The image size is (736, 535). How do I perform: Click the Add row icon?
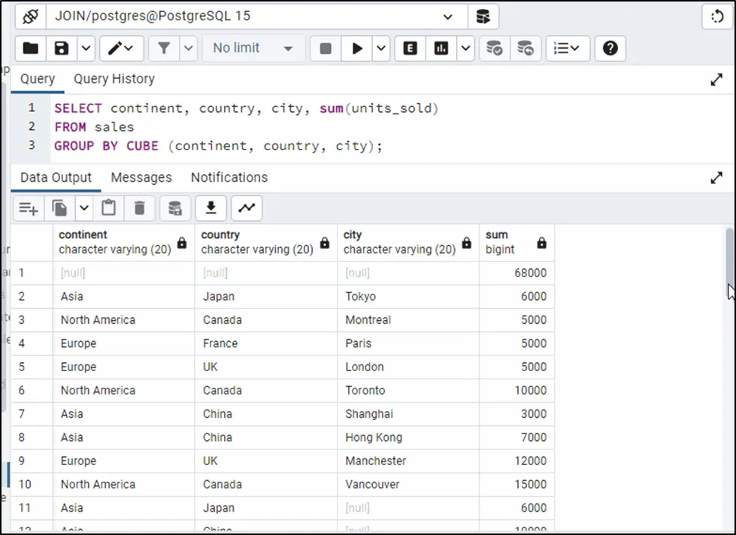[29, 208]
